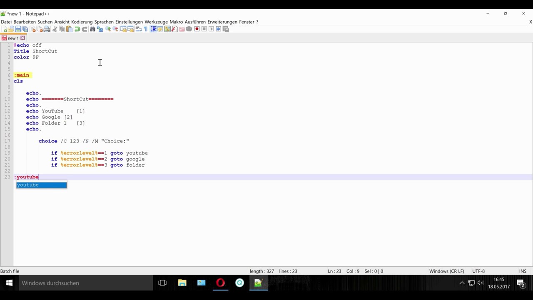Click the Open file toolbar icon
The height and width of the screenshot is (300, 533).
point(11,29)
